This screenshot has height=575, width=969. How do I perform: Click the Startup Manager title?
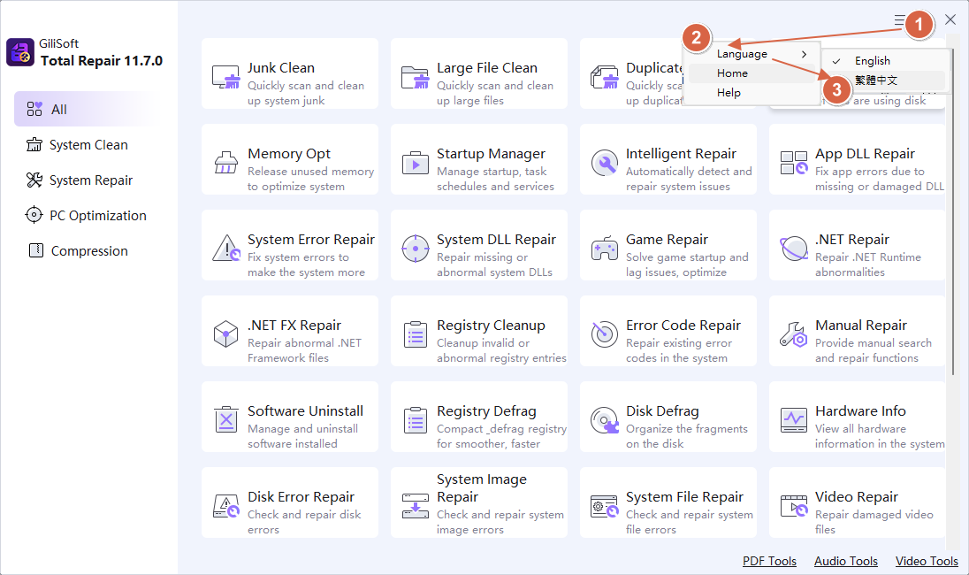[x=492, y=153]
